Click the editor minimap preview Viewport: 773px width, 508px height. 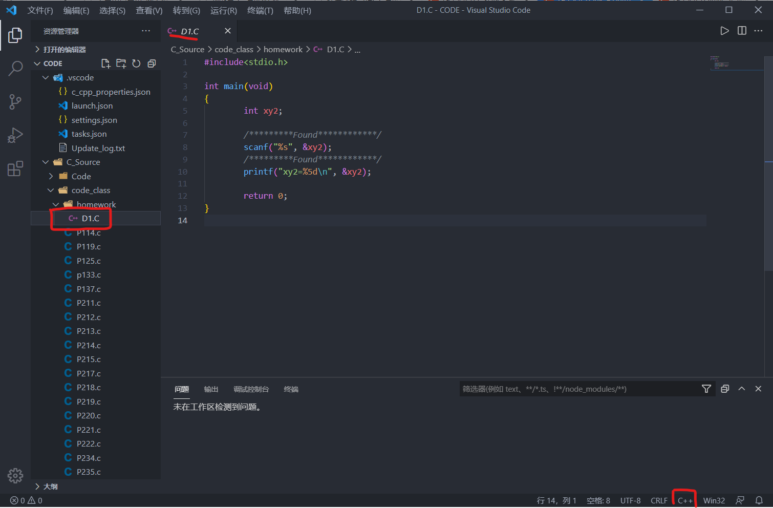coord(737,62)
